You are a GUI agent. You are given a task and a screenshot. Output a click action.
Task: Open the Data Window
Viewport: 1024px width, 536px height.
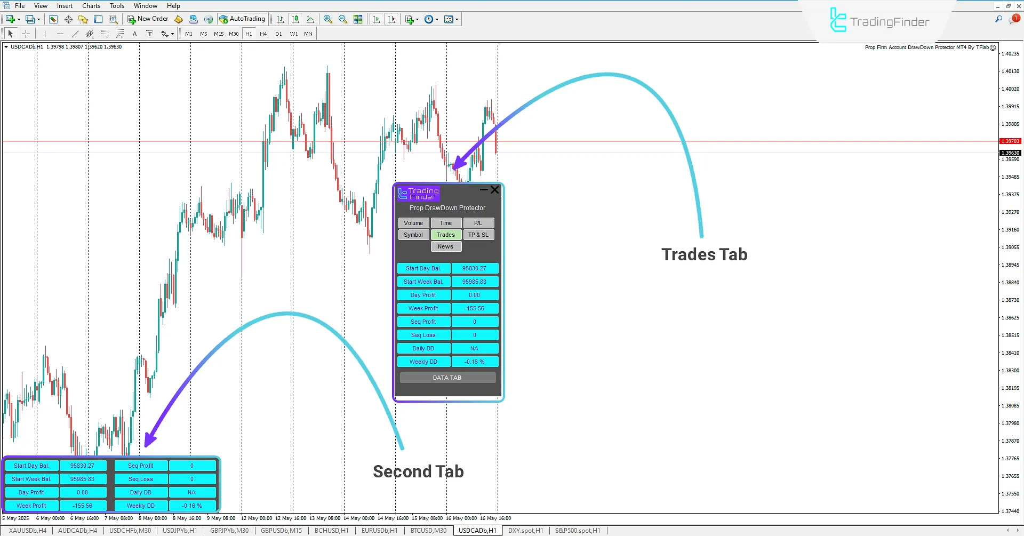tap(68, 19)
